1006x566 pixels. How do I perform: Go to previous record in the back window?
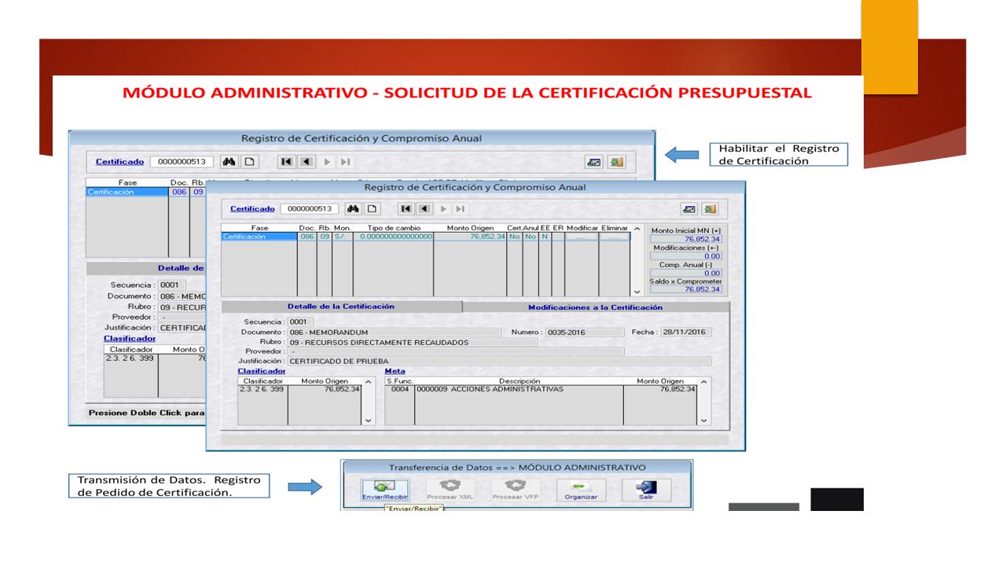[x=307, y=161]
